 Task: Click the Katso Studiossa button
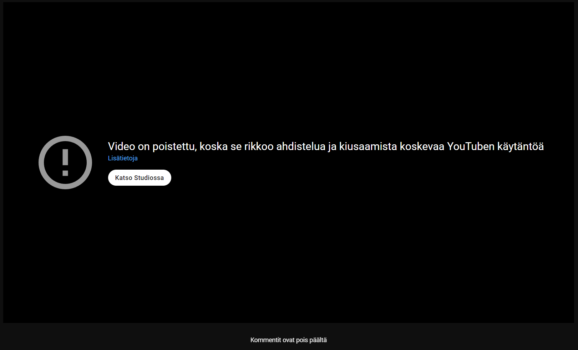point(140,177)
